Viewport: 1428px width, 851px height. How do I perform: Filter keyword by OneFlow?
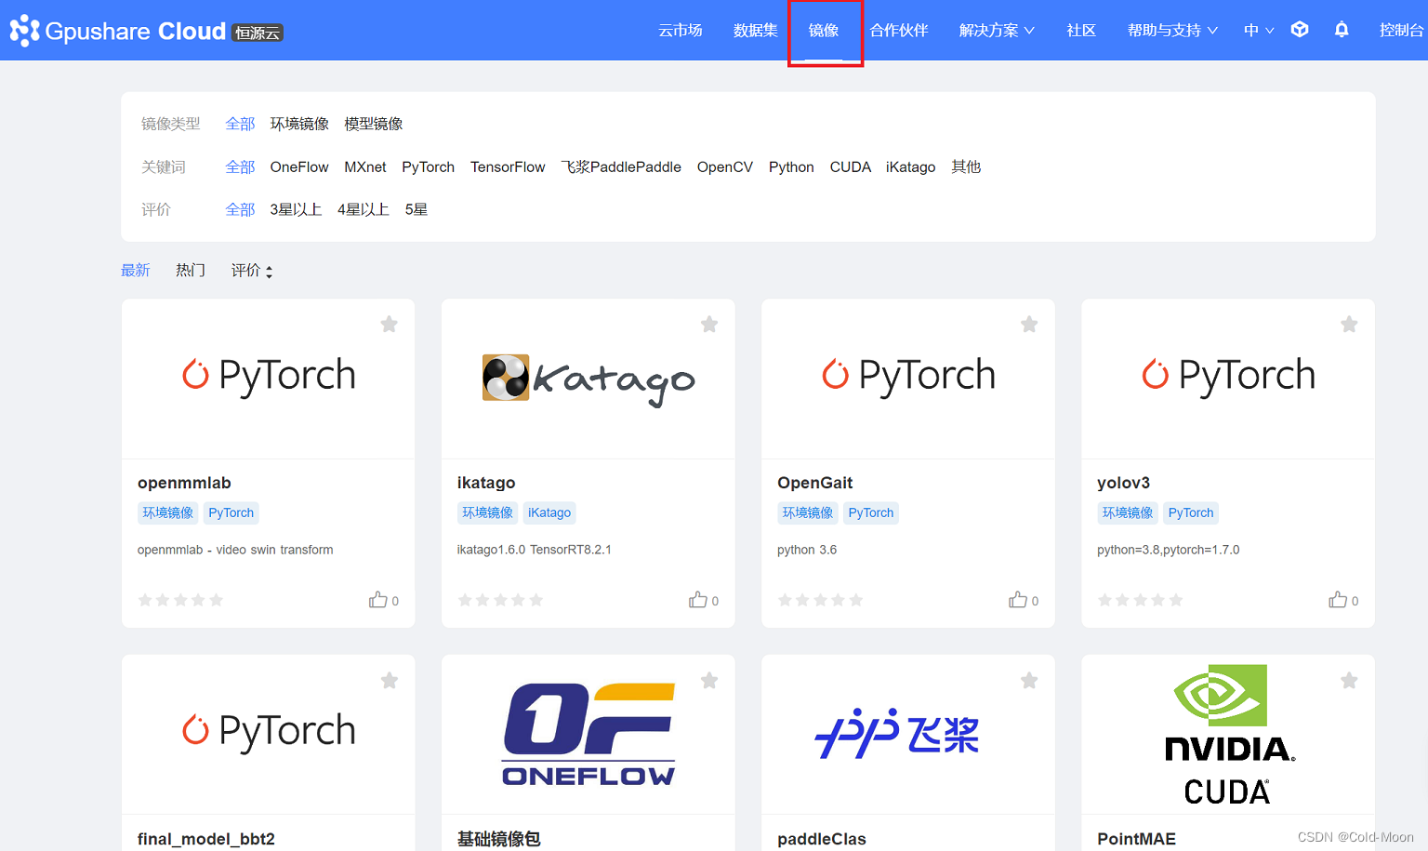[x=299, y=167]
